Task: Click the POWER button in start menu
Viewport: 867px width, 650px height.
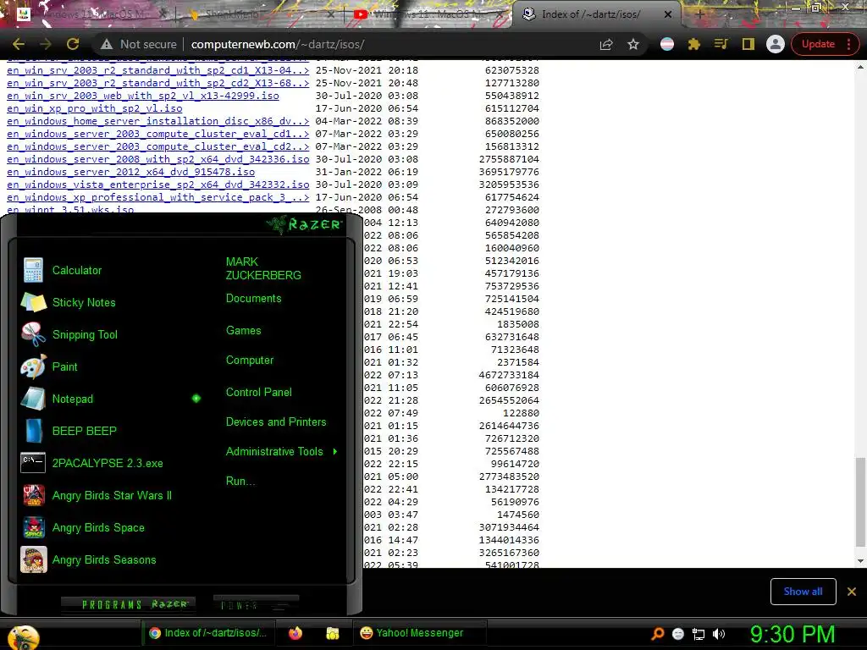Action: [255, 604]
